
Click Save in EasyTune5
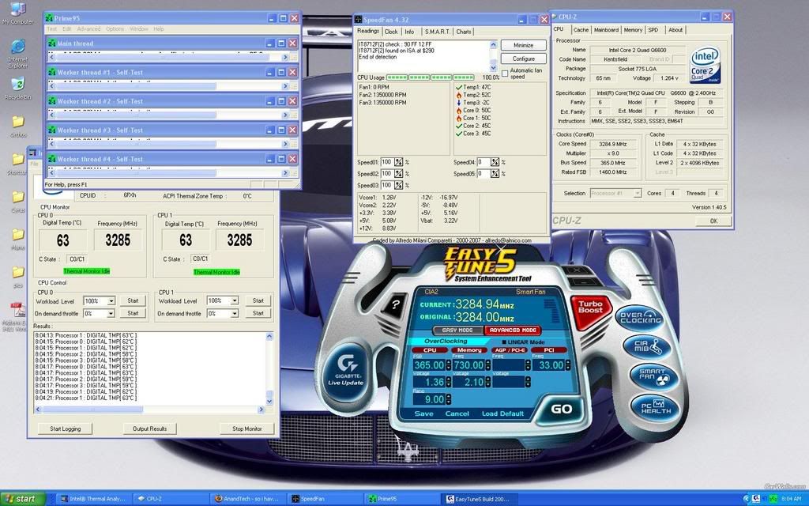pyautogui.click(x=423, y=413)
